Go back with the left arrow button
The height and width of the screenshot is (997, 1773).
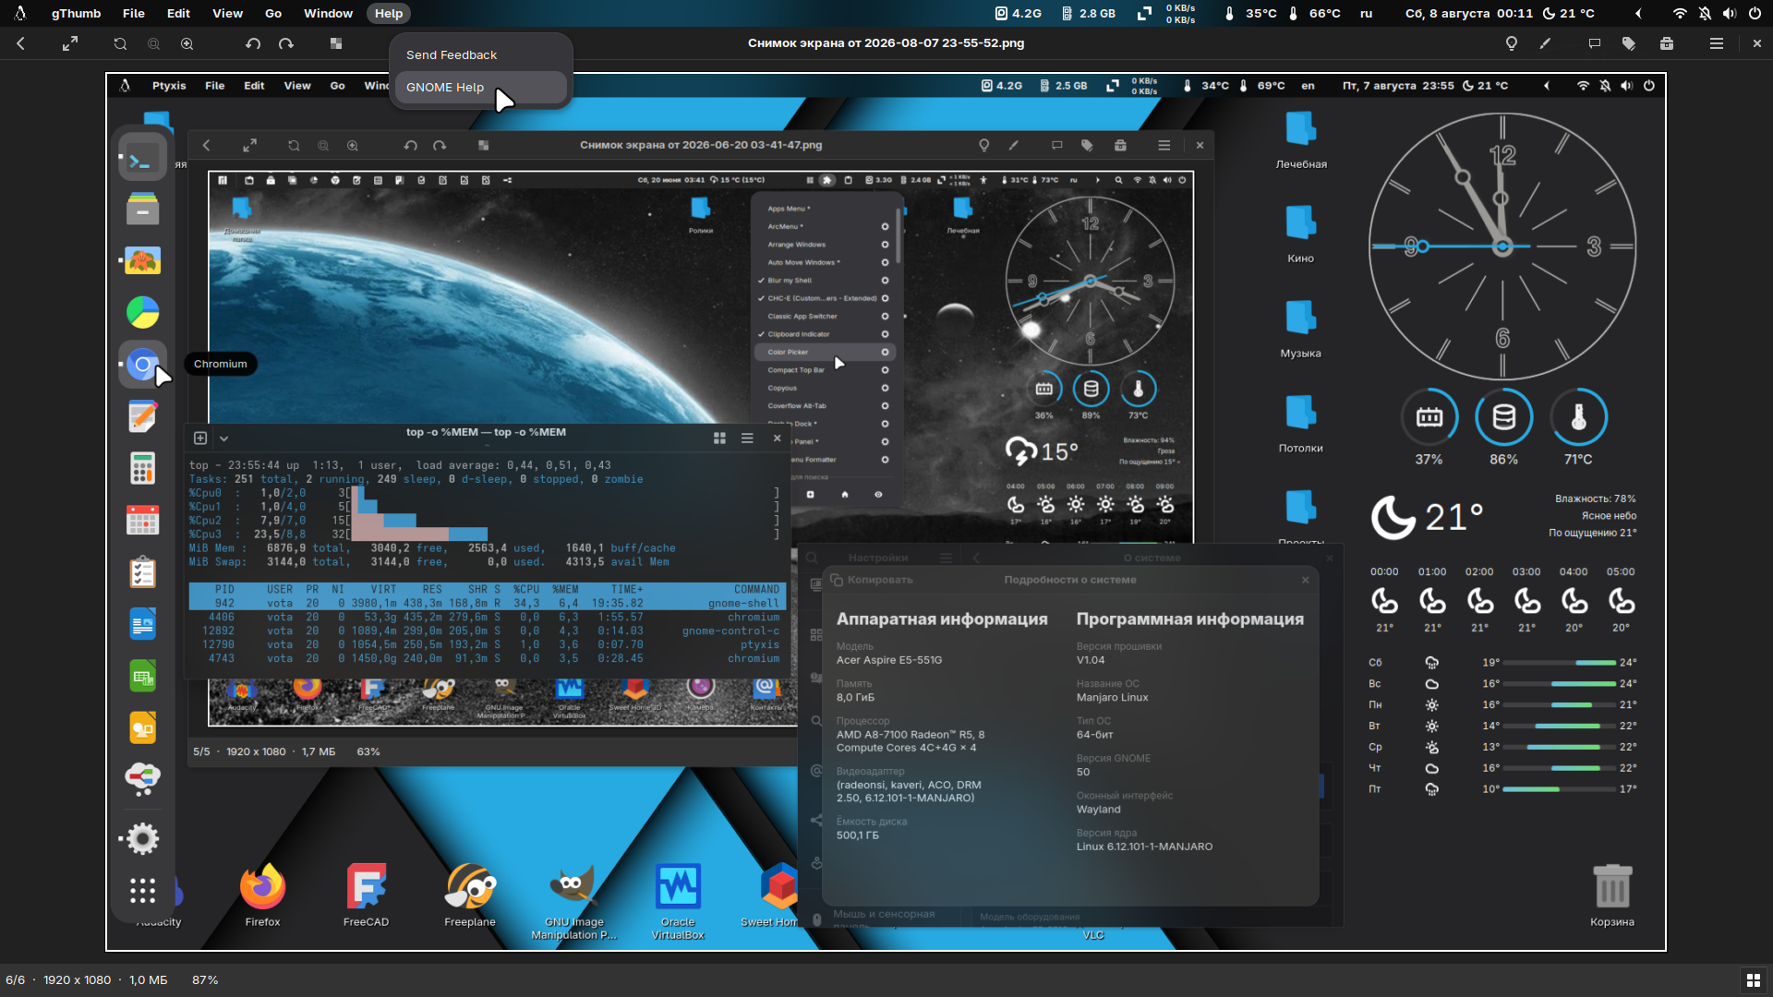[x=20, y=43]
